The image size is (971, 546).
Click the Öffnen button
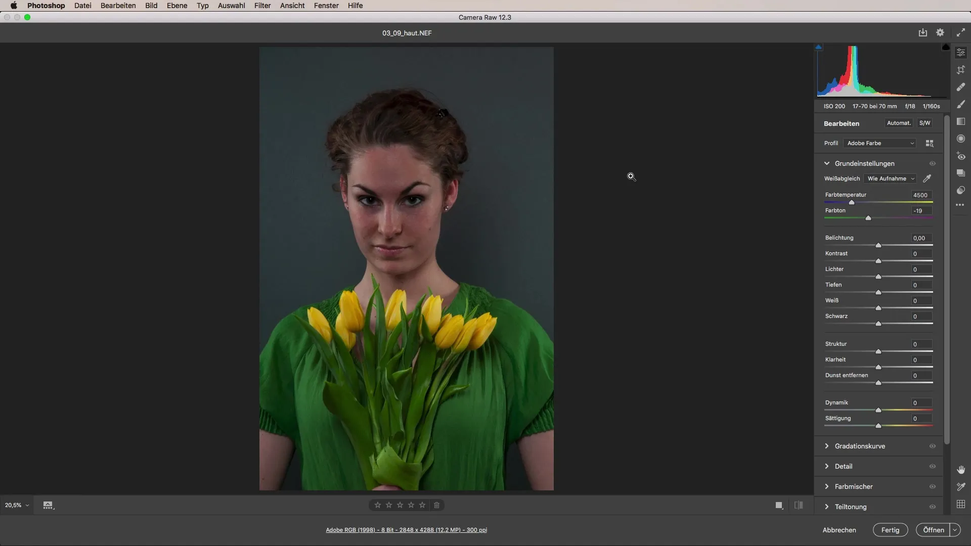pos(934,530)
